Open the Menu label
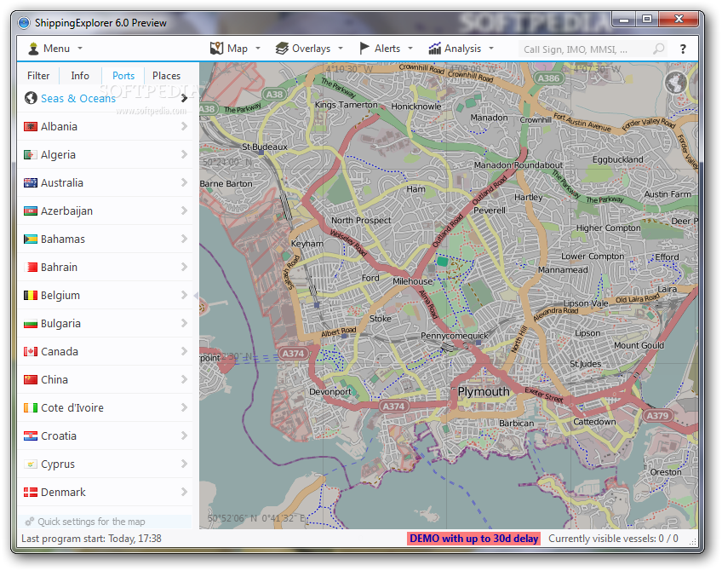The image size is (722, 571). pyautogui.click(x=57, y=49)
